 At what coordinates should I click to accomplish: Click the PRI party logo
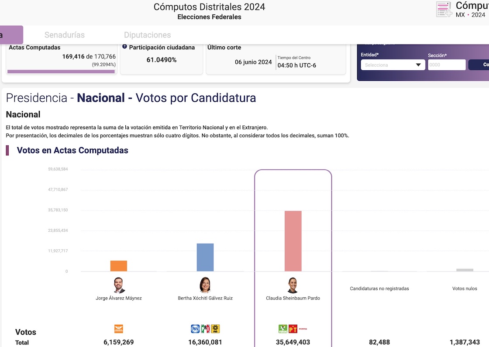(x=205, y=329)
